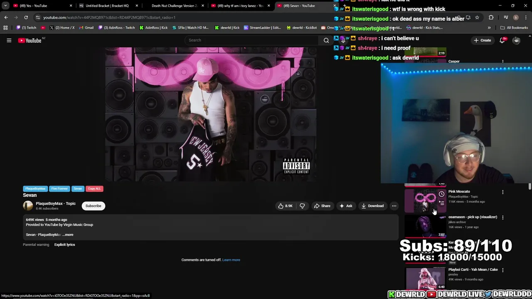
Task: Click the browser address bar URL
Action: tap(109, 17)
